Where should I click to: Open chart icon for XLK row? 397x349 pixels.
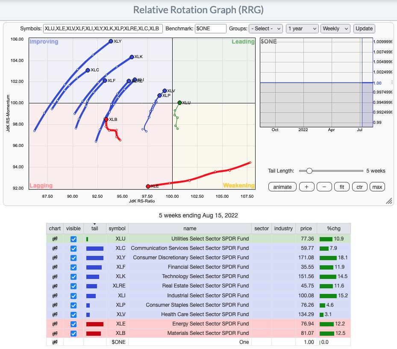coord(55,277)
